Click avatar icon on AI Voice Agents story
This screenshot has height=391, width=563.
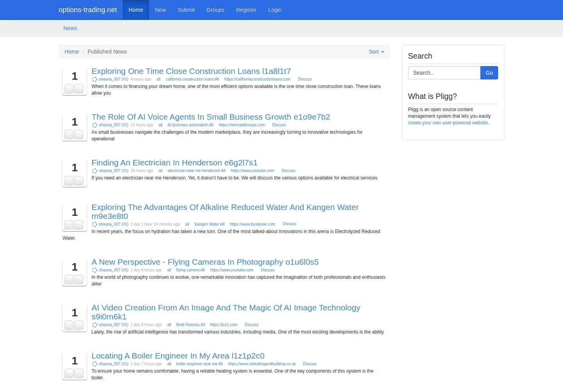pyautogui.click(x=95, y=125)
